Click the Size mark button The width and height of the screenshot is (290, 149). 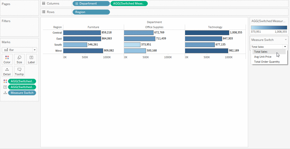point(19,59)
